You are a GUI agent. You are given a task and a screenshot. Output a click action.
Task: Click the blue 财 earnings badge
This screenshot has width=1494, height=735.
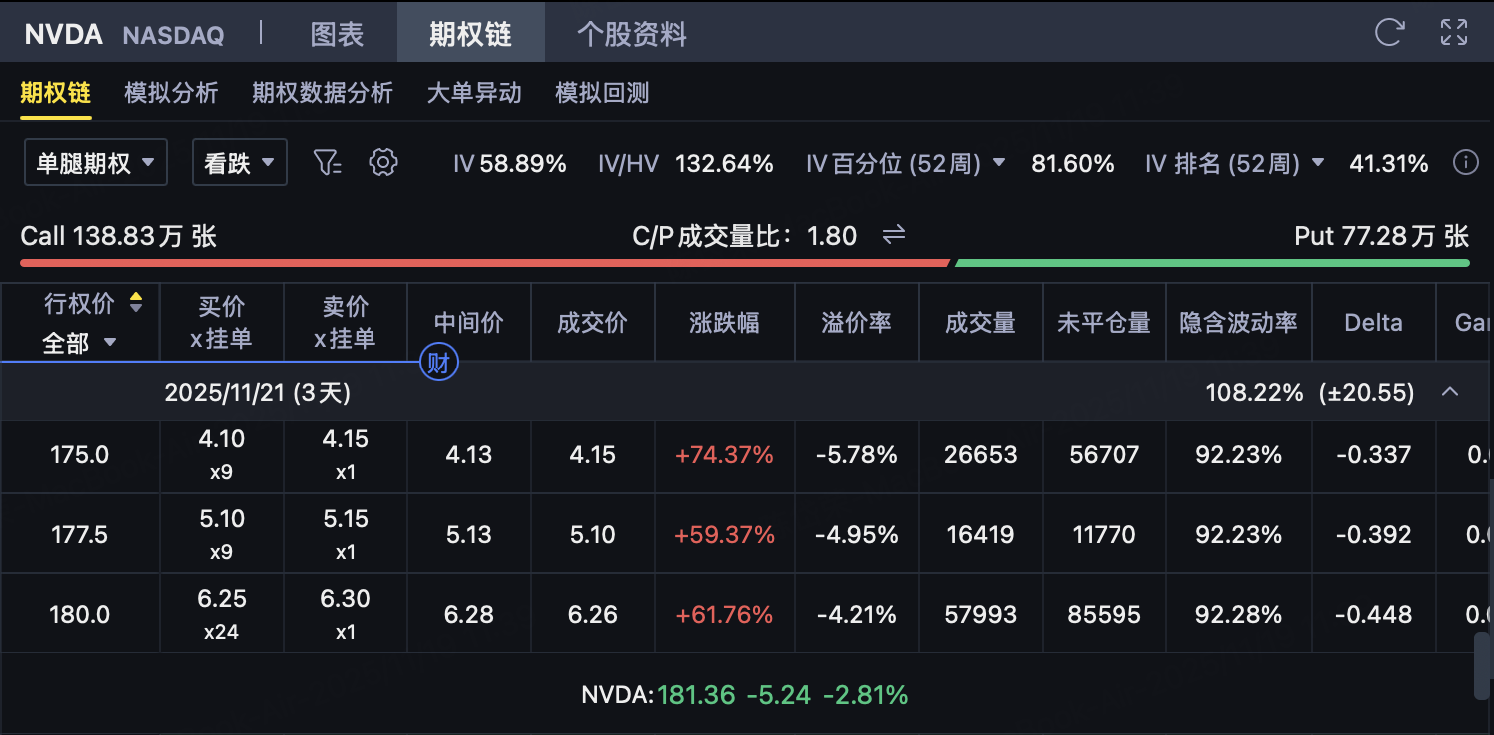point(438,363)
